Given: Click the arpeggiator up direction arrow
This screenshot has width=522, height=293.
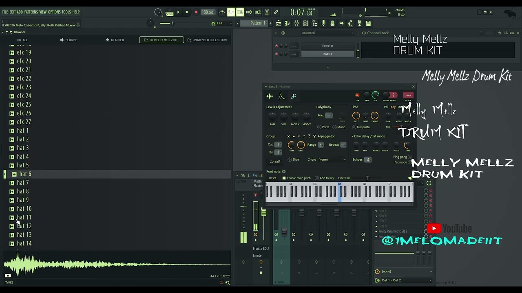Looking at the screenshot, I should click(x=294, y=136).
